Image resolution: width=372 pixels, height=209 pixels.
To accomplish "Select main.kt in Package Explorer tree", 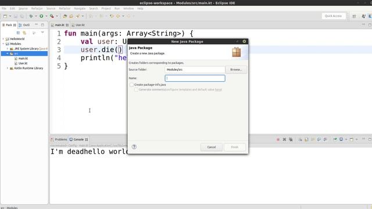I will click(23, 58).
